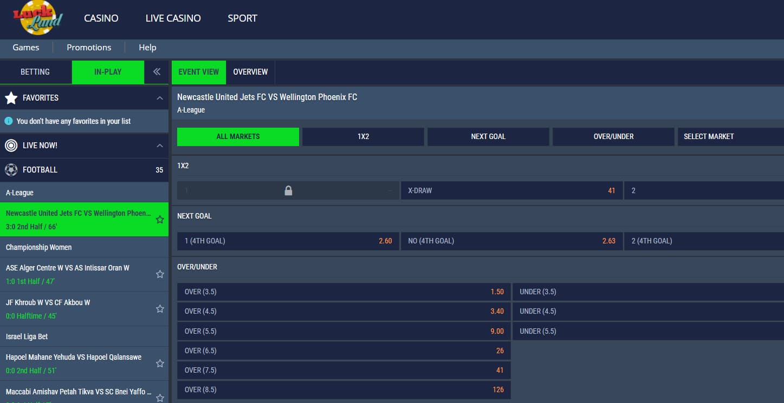Viewport: 784px width, 403px height.
Task: Filter markets by Next Goal
Action: [488, 137]
